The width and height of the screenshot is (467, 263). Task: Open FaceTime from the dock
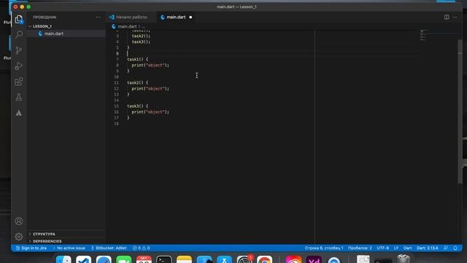click(124, 259)
